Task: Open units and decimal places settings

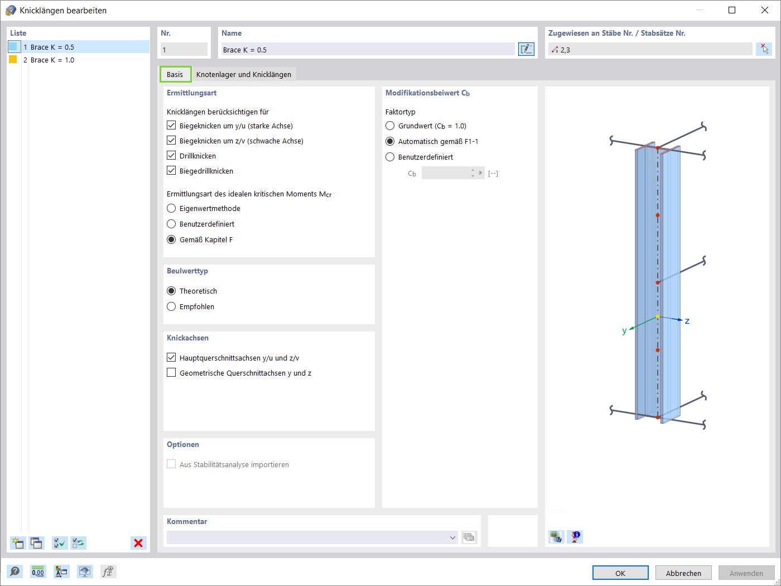Action: [x=38, y=571]
